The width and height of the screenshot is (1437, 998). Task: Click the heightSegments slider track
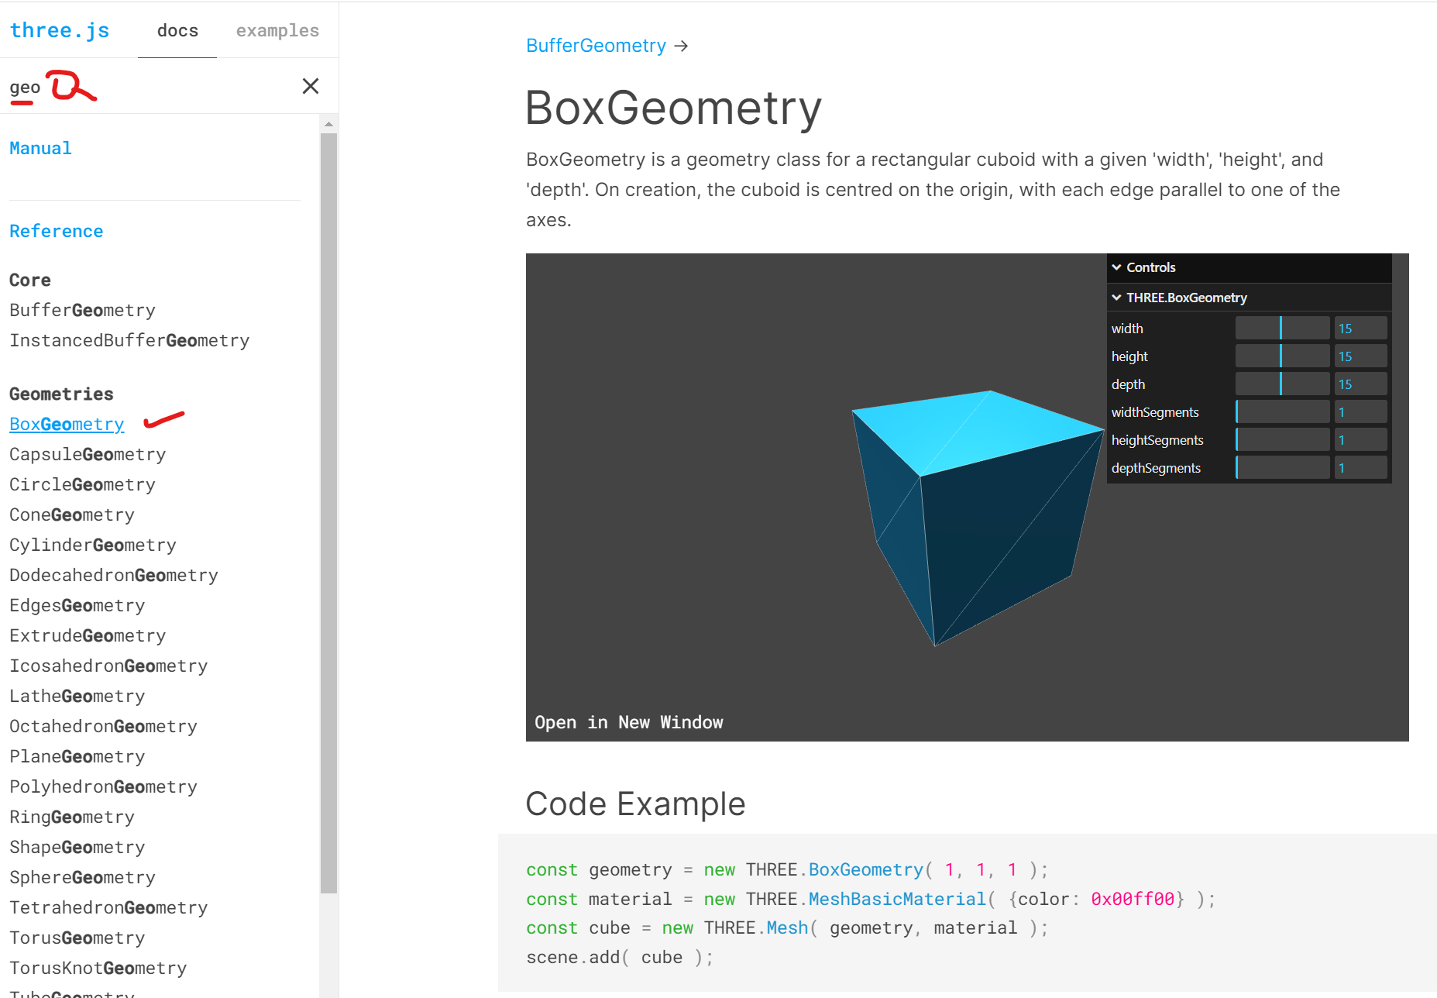[1282, 440]
